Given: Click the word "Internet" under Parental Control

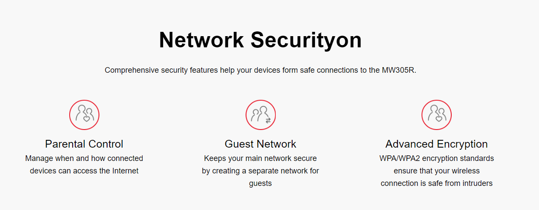Looking at the screenshot, I should click(126, 171).
